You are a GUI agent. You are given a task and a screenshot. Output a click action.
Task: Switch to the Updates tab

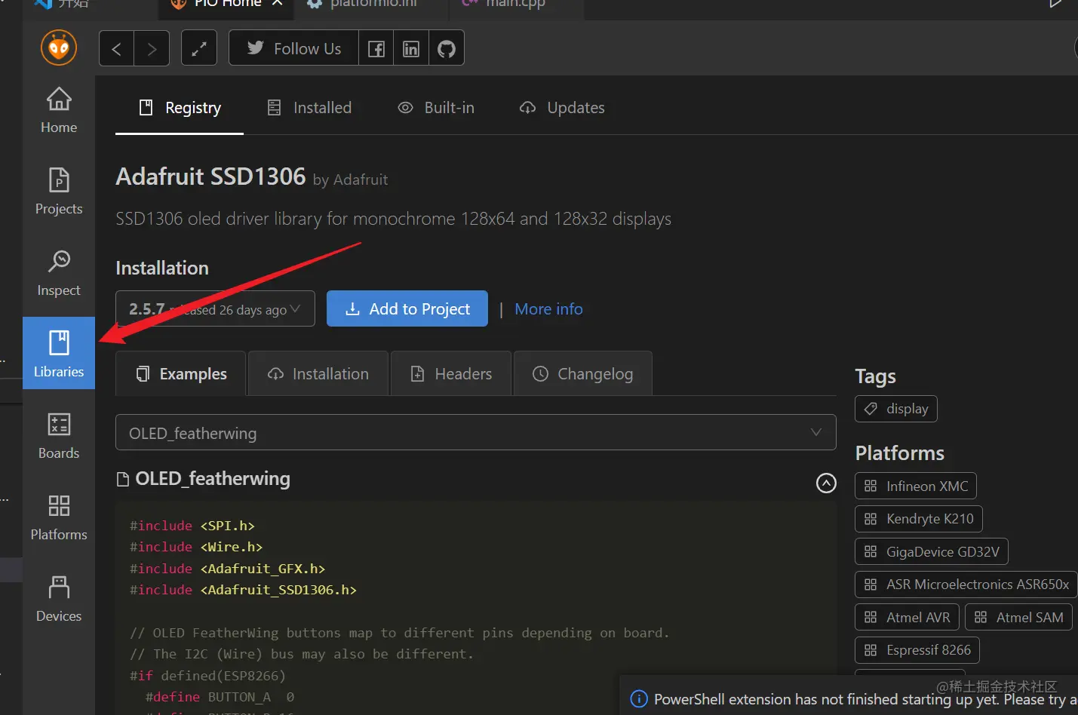tap(562, 108)
